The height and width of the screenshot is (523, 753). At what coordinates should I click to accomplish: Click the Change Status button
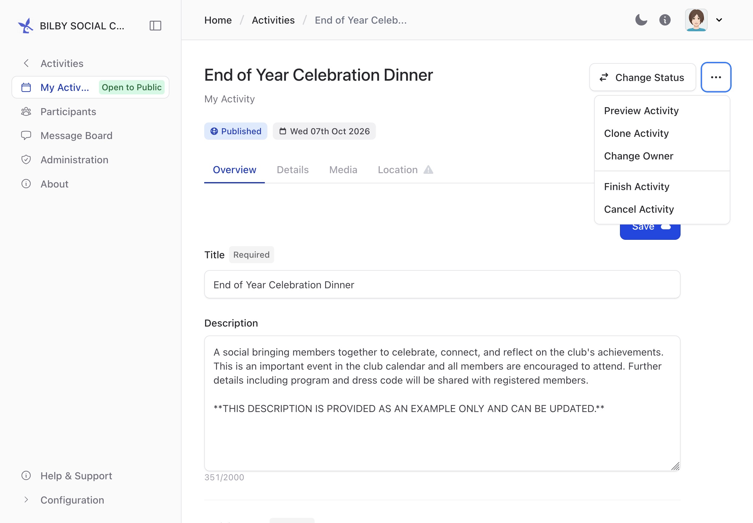pyautogui.click(x=643, y=77)
